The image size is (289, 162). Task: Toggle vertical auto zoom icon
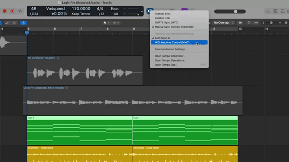[x=249, y=23]
